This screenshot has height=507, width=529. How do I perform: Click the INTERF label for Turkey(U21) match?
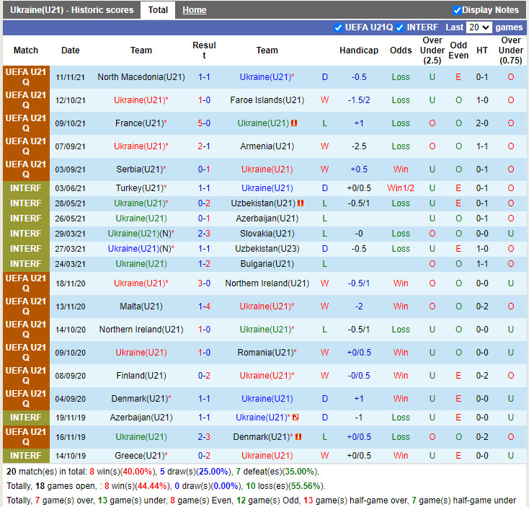coord(26,188)
